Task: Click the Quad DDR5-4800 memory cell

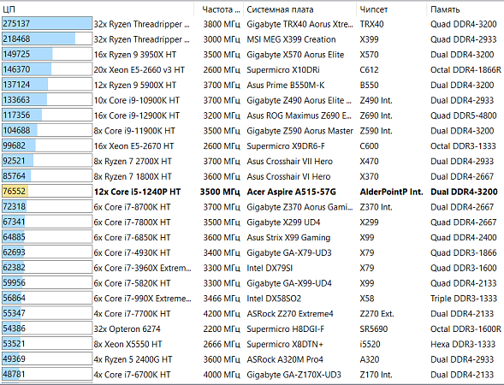Action: click(x=464, y=115)
